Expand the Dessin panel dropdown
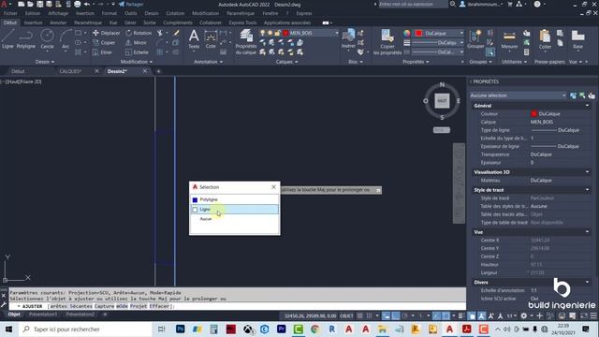Screen dimensions: 599x337 click(x=45, y=62)
